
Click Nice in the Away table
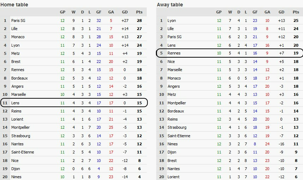point(171,62)
